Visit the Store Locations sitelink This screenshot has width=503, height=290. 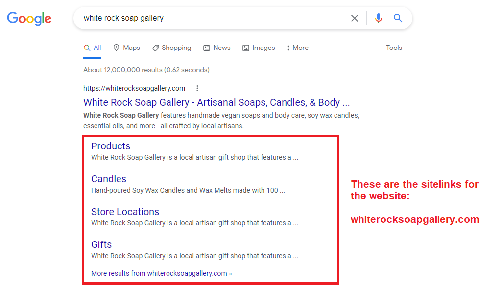125,212
